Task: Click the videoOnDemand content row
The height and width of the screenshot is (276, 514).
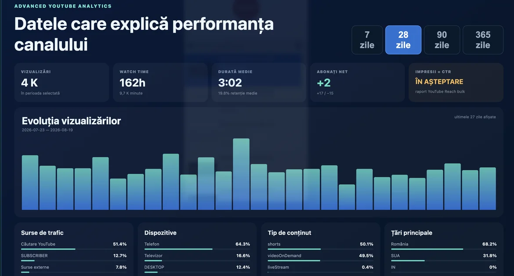Action: pyautogui.click(x=320, y=257)
